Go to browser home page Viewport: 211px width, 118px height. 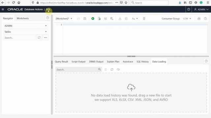19,3
